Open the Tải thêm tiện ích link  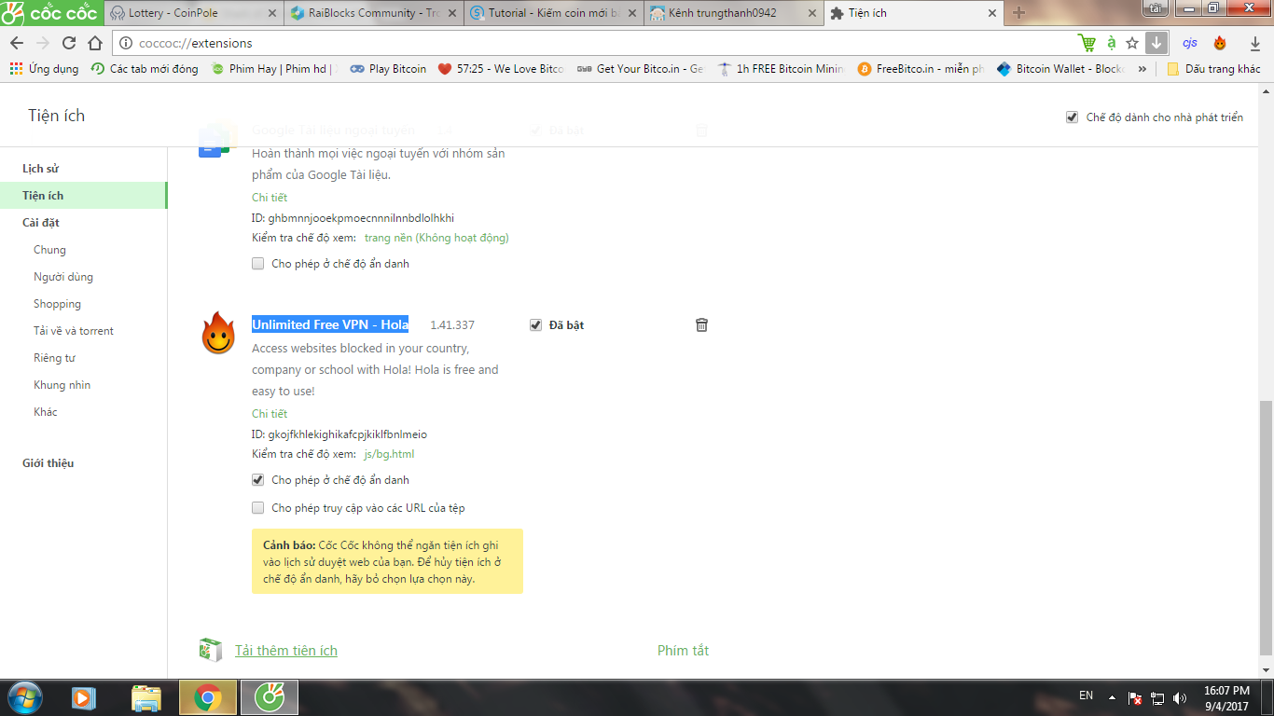pyautogui.click(x=286, y=651)
